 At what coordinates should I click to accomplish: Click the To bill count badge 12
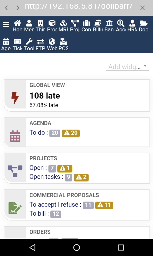[x=56, y=214]
